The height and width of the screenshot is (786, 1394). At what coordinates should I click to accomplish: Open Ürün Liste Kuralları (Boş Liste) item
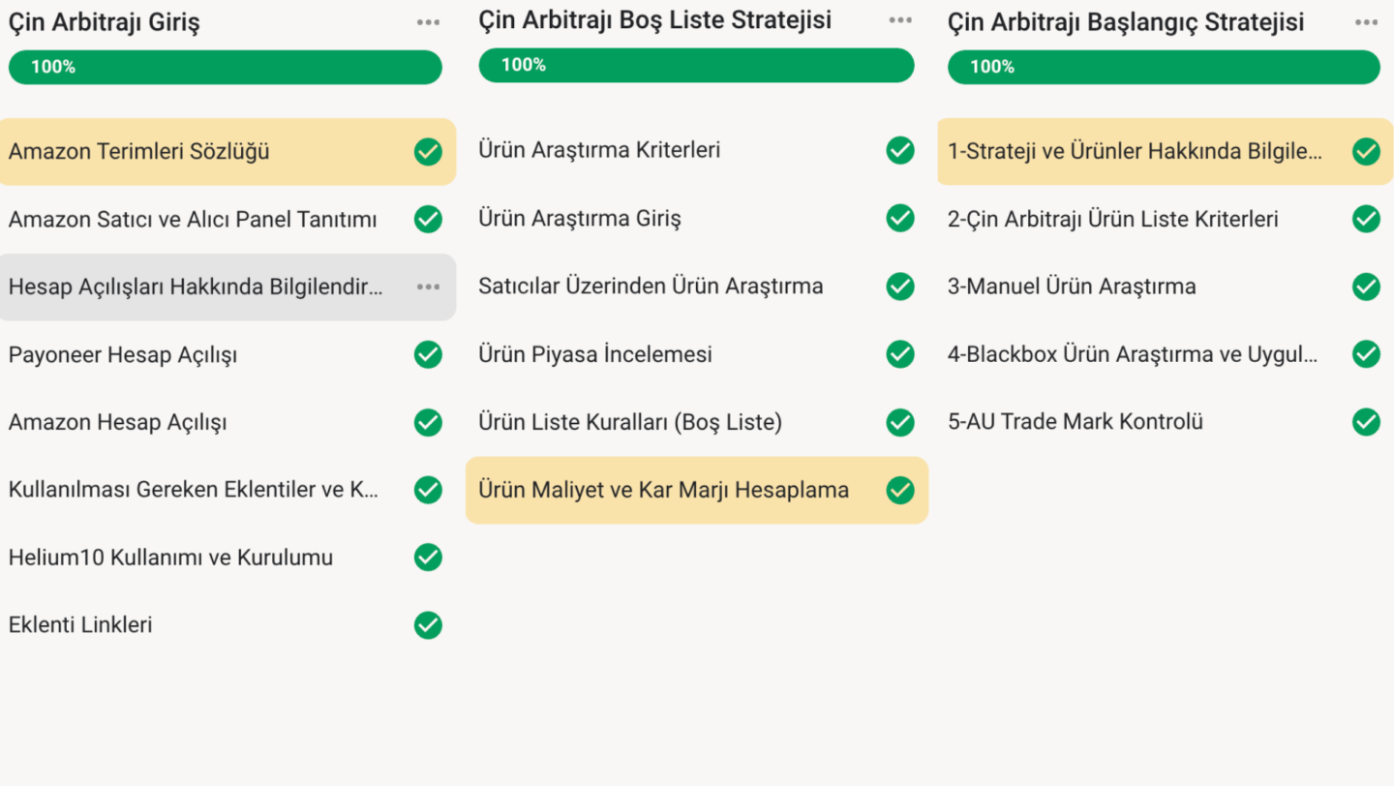[697, 422]
